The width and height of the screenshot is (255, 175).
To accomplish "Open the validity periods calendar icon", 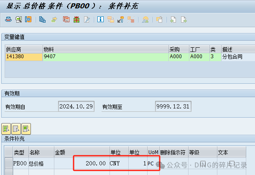I will 66,19.
